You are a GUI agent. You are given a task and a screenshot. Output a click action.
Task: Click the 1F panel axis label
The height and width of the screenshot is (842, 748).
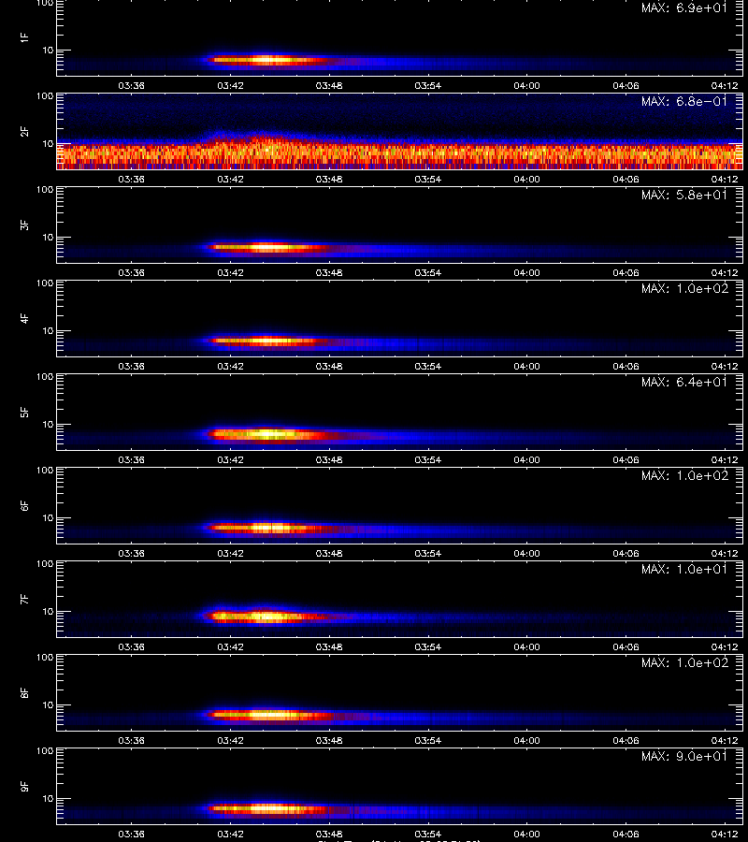[24, 37]
